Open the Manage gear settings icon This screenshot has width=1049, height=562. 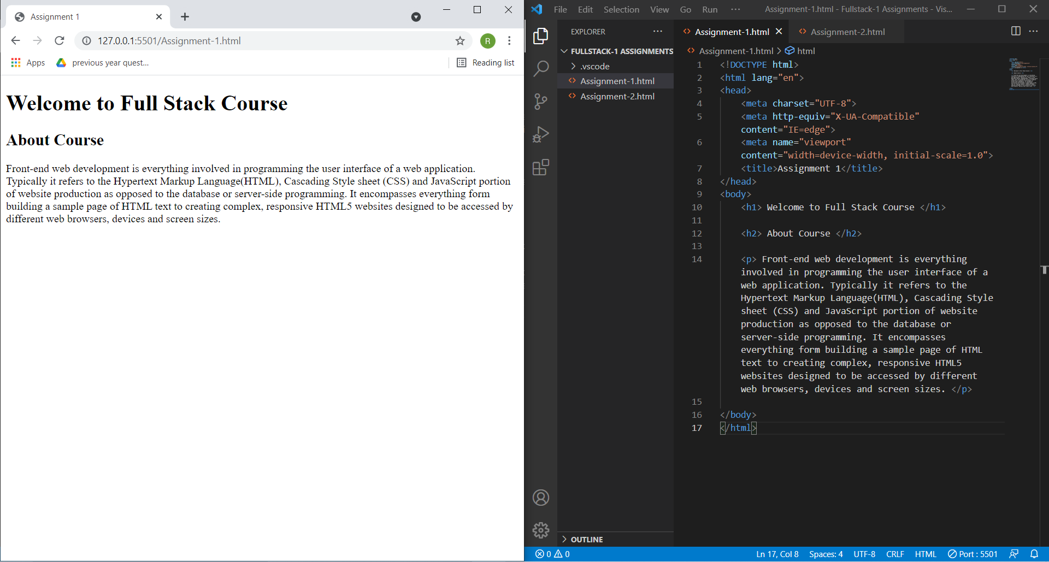(x=540, y=530)
